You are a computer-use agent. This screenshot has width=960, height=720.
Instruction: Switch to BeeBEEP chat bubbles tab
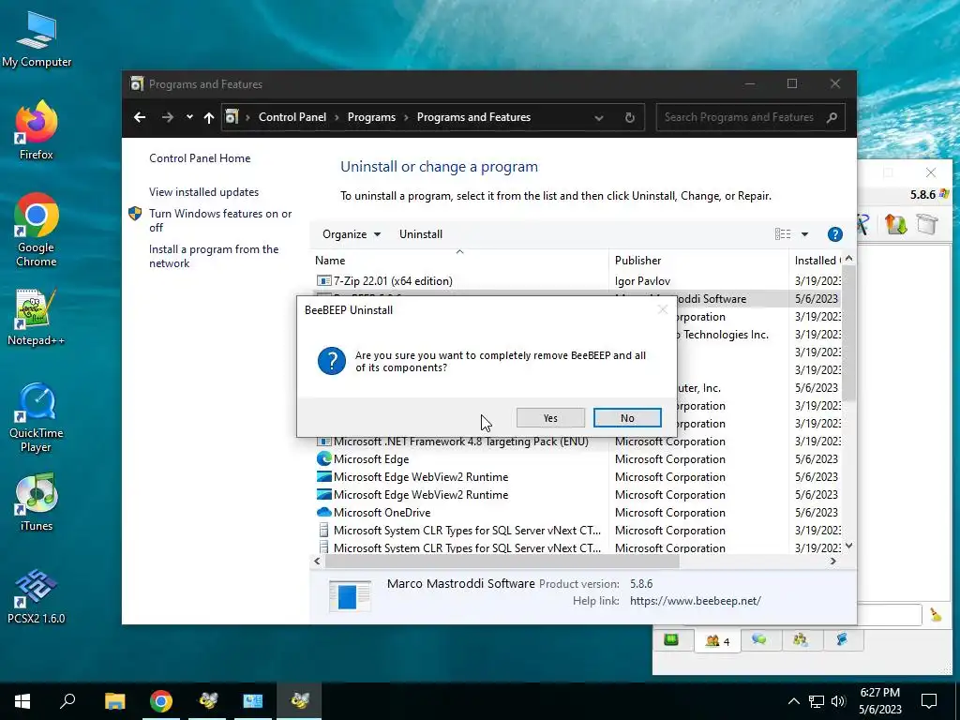[x=759, y=639]
